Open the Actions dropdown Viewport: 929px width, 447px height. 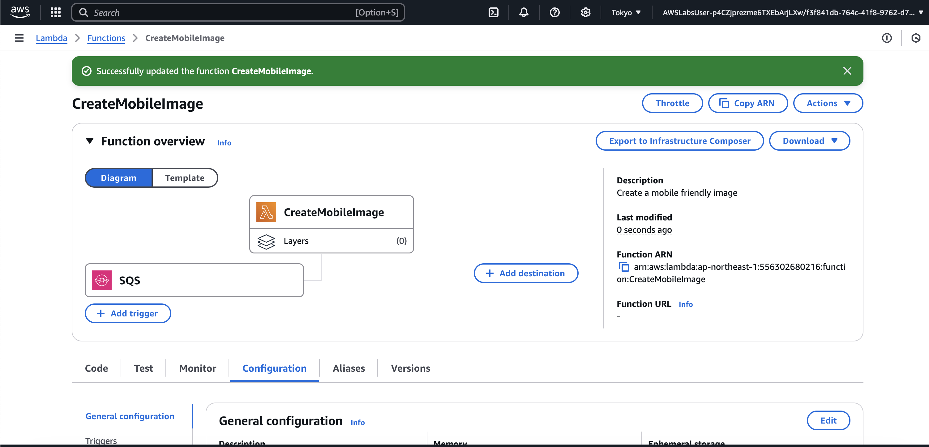pos(828,103)
